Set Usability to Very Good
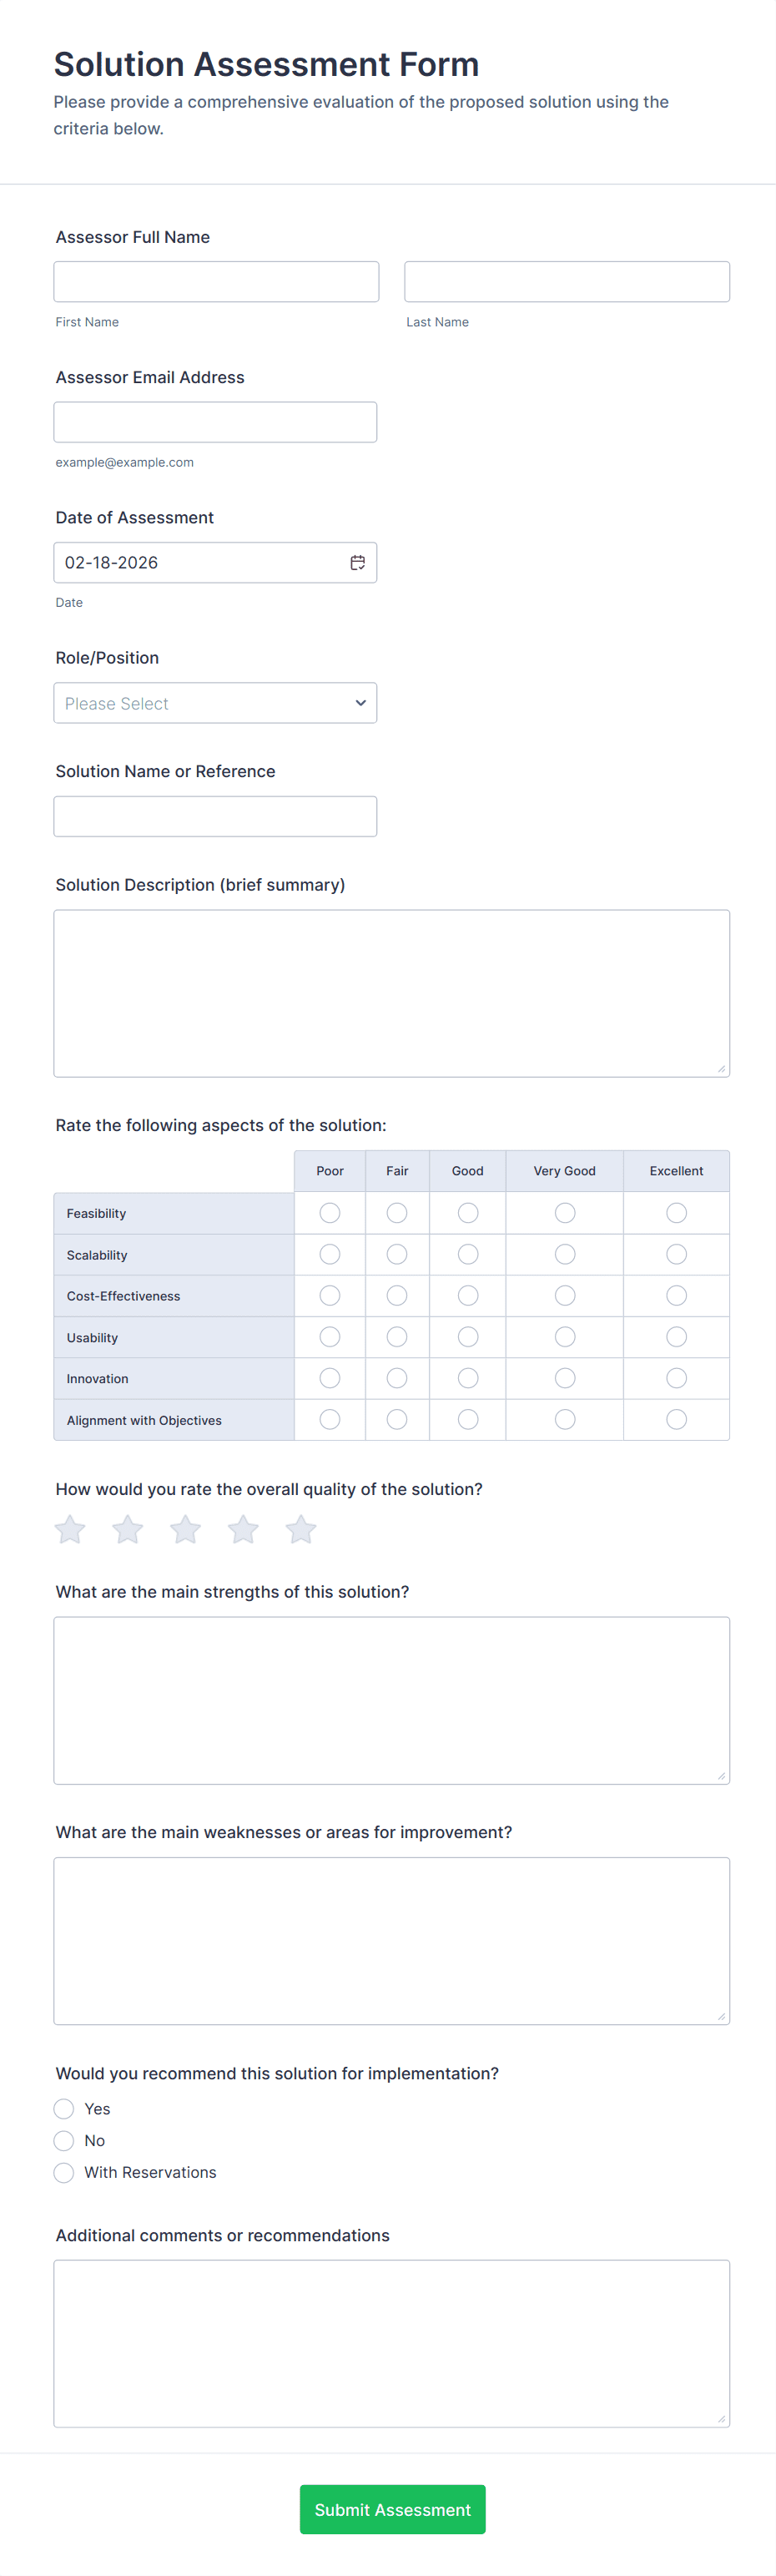Screen dimensions: 776x2576 click(x=565, y=1337)
